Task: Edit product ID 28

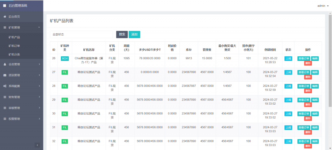Action: (315, 86)
